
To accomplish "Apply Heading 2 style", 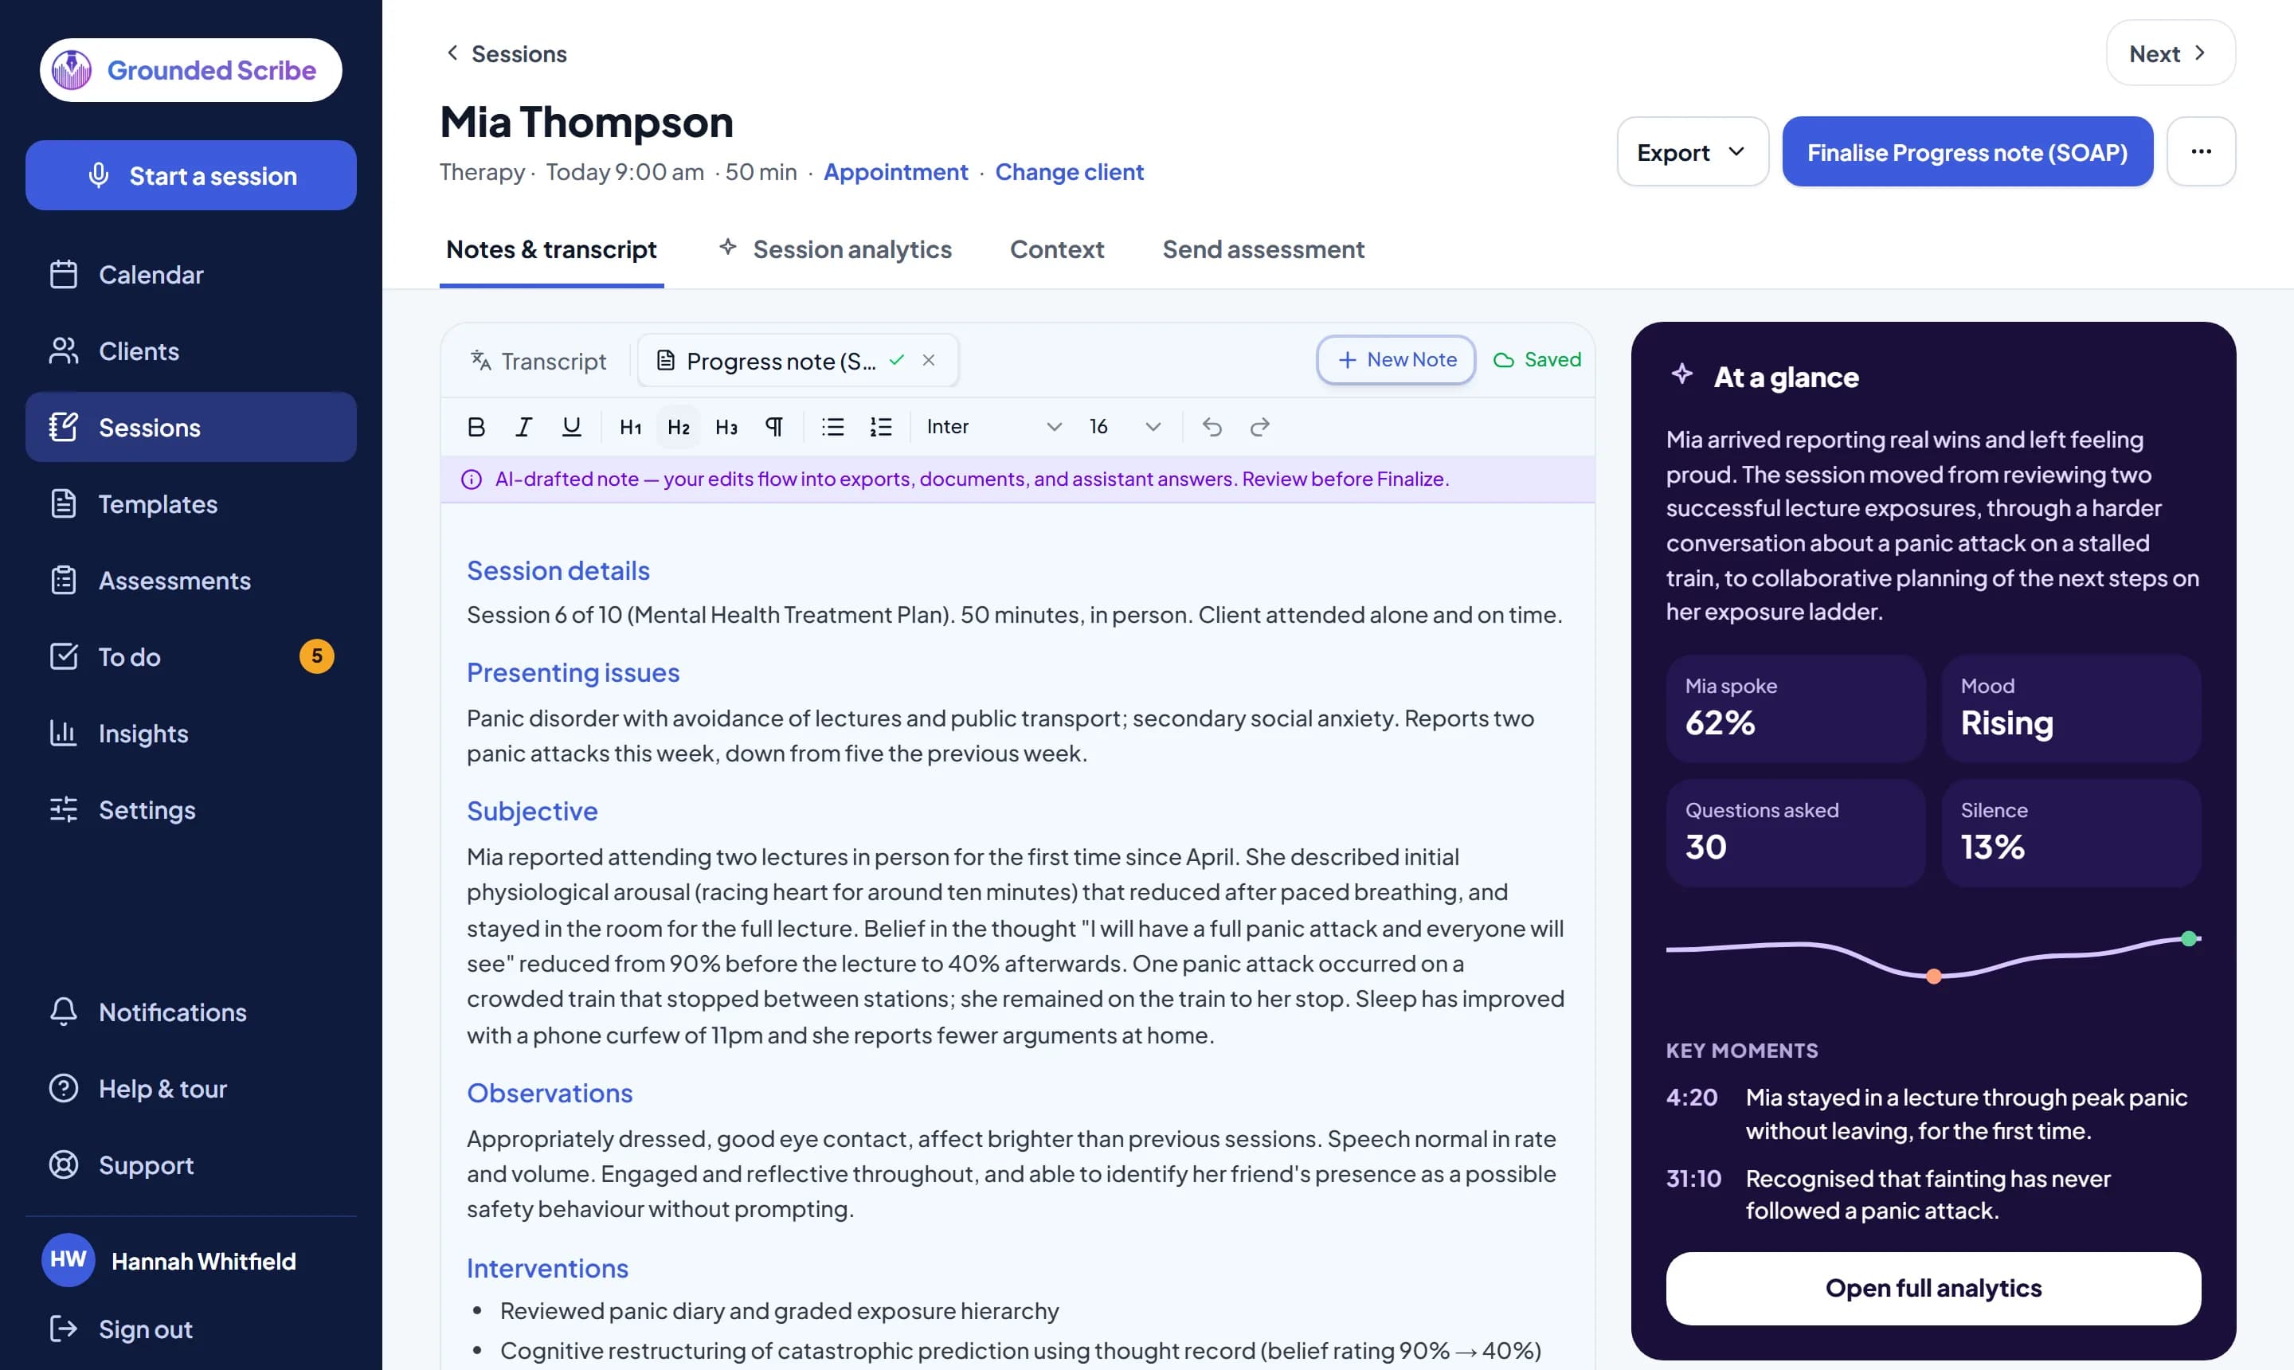I will [x=679, y=426].
